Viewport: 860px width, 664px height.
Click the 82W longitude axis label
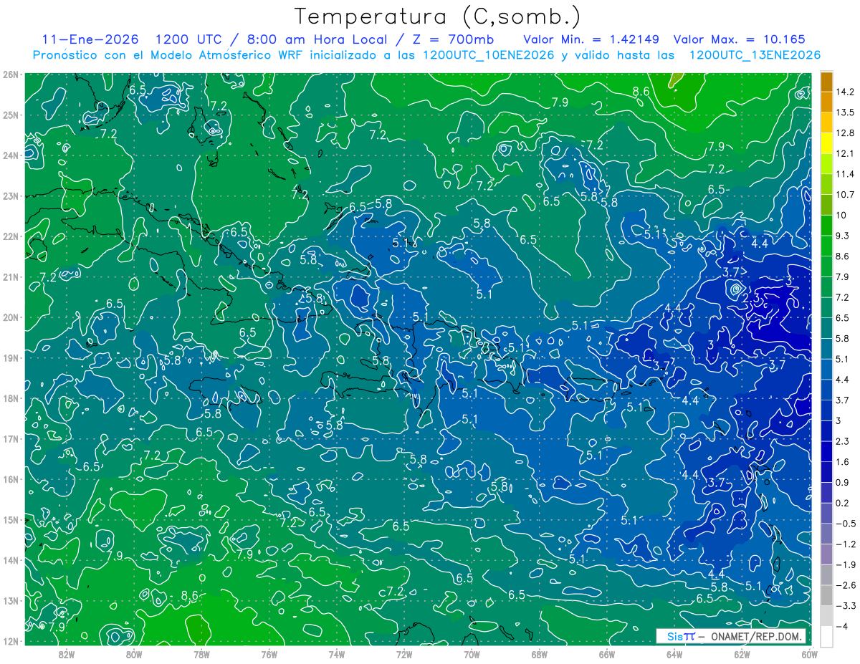coord(66,654)
